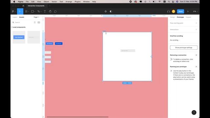
Task: Select the Rectangle shape tool
Action: click(32, 11)
